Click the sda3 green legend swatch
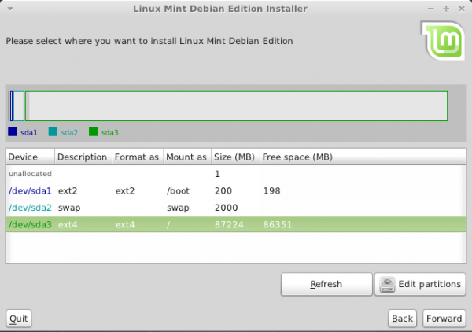Screen dimensions: 472x332 [94, 132]
